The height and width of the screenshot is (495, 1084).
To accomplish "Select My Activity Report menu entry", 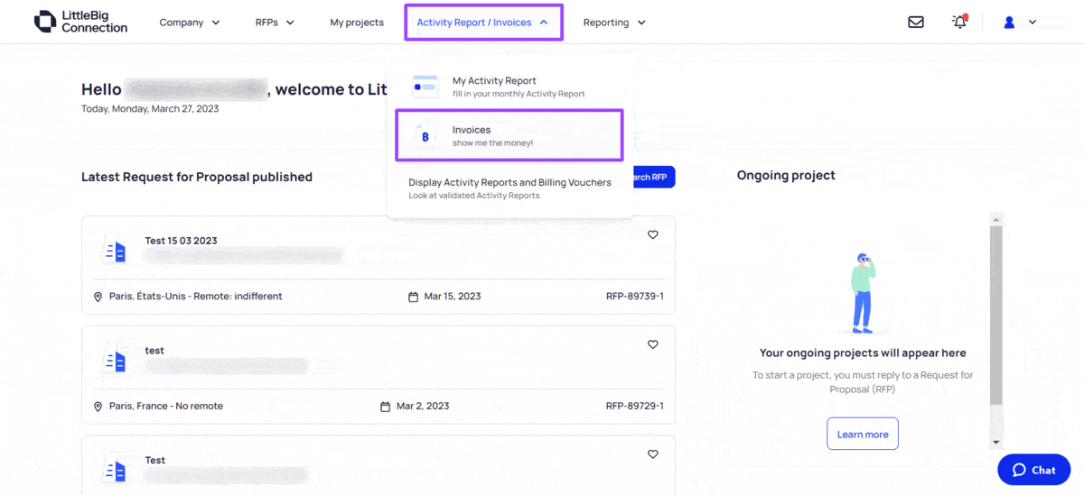I will point(509,87).
